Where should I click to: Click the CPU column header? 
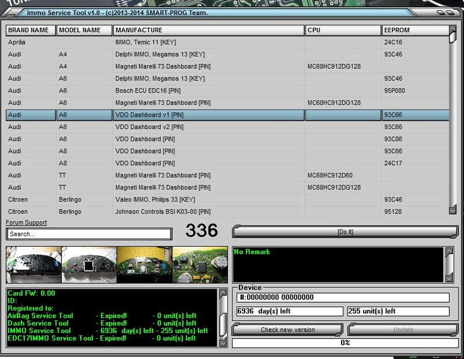(343, 30)
